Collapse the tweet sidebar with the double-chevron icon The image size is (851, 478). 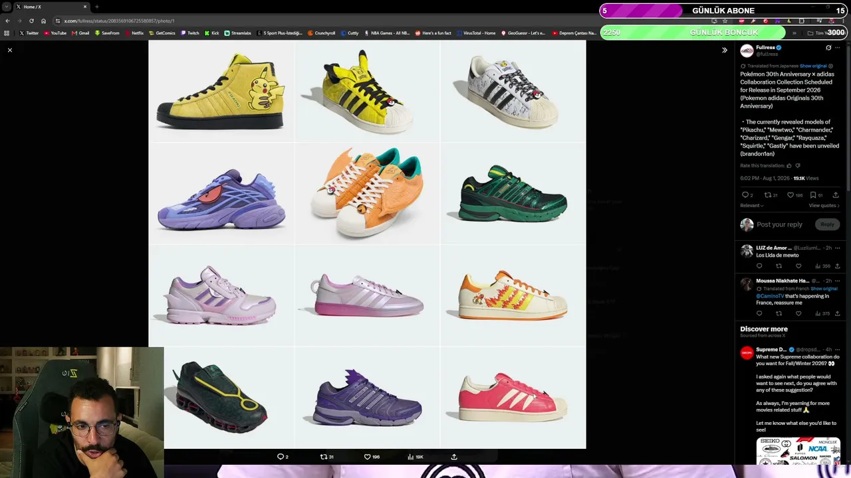coord(725,50)
